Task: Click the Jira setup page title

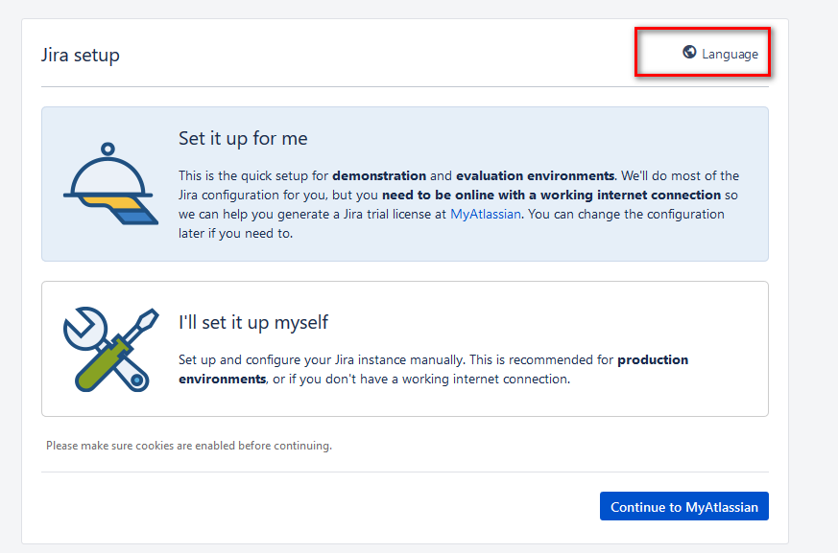Action: click(81, 55)
